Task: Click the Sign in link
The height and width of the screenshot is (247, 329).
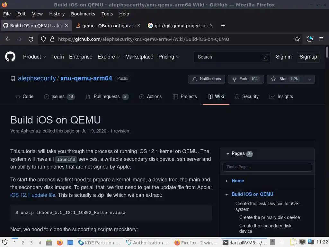Action: pos(284,57)
